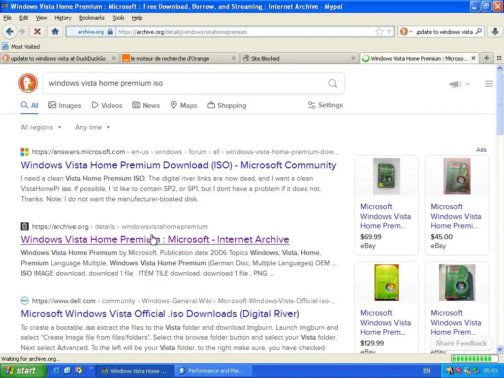Open the History menu

(63, 18)
